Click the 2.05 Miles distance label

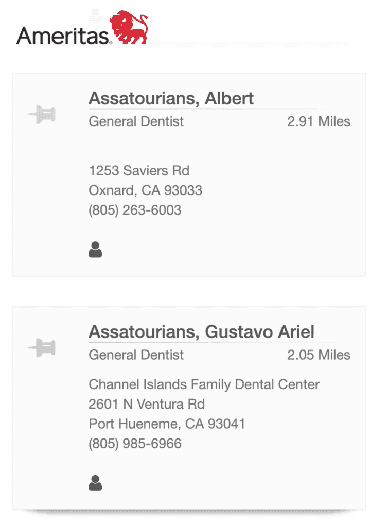[x=319, y=355]
